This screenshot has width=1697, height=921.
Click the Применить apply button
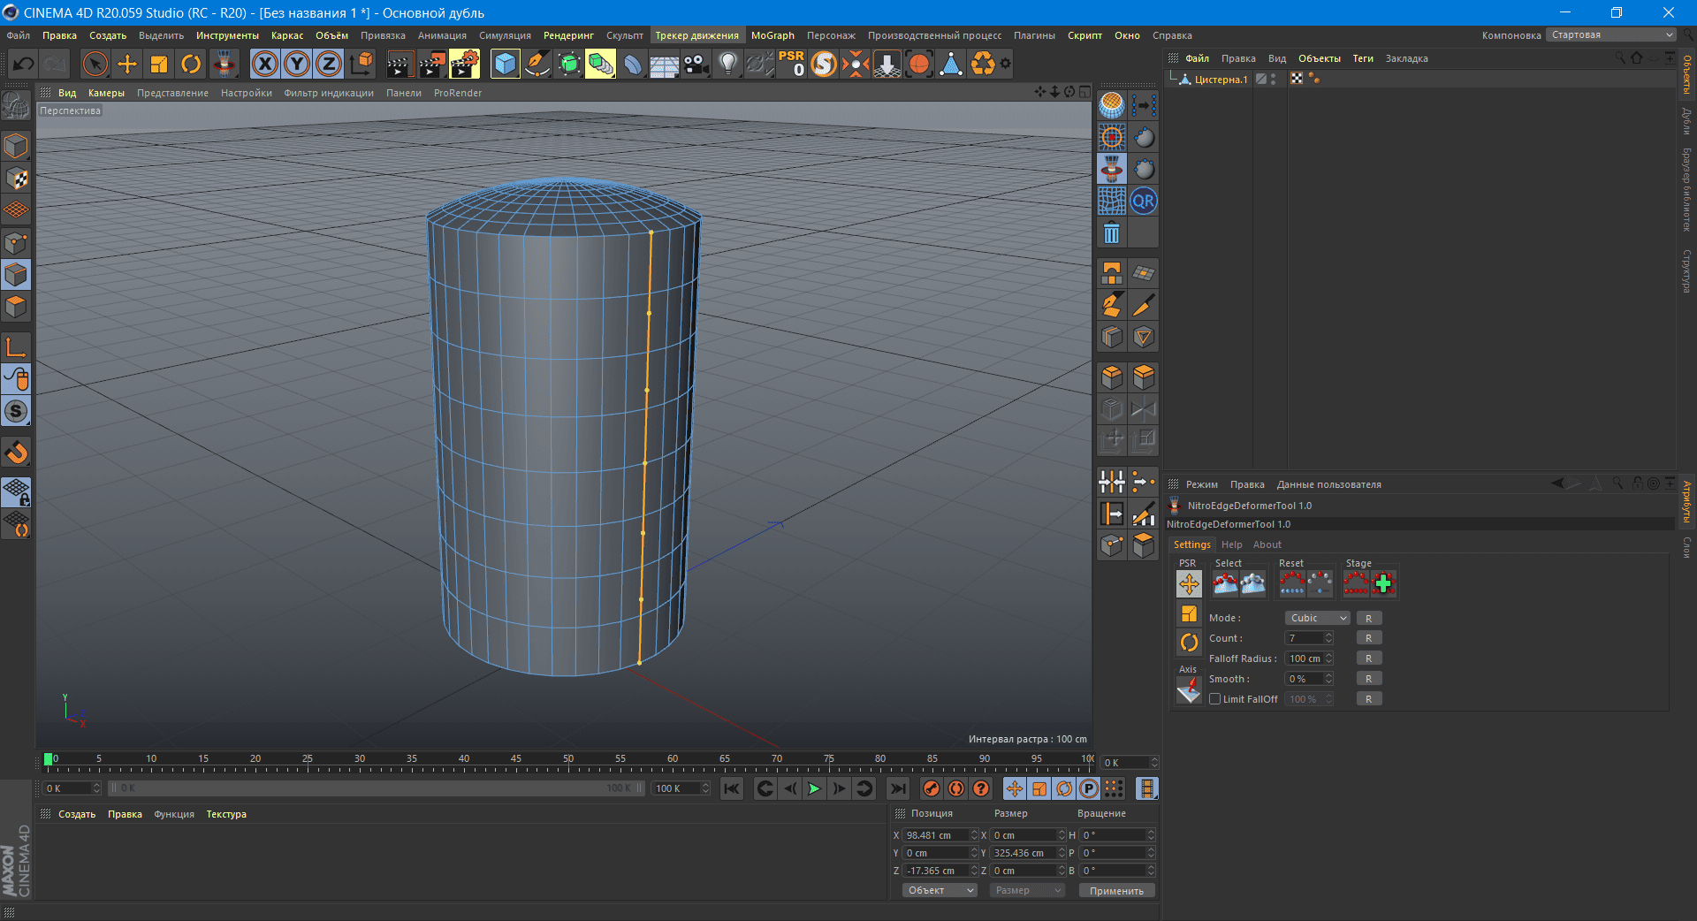coord(1116,891)
